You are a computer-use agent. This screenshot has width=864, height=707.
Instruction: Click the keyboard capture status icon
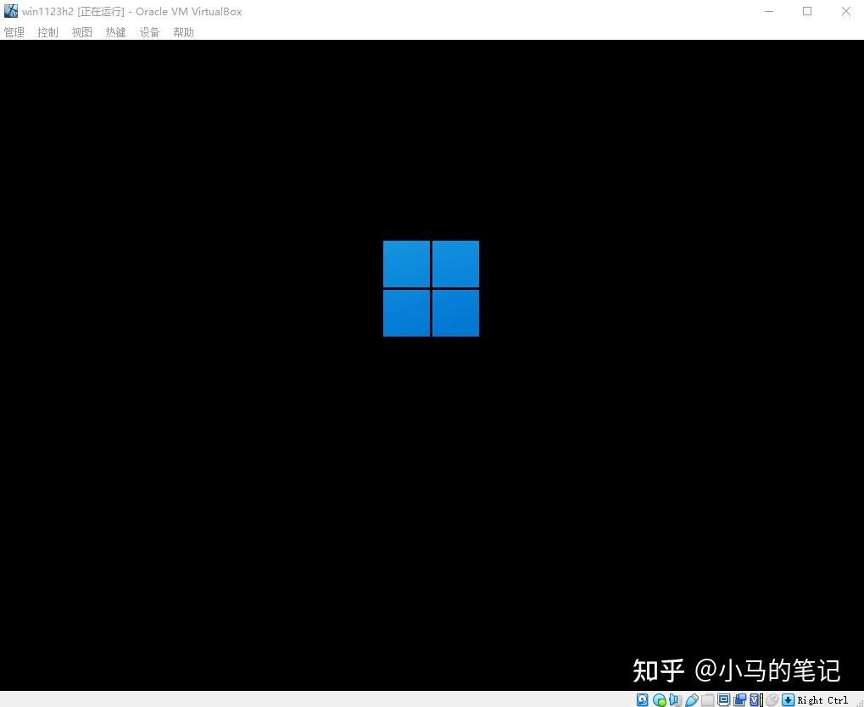[x=789, y=700]
